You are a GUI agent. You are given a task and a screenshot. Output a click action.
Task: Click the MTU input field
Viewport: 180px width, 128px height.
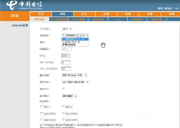(x=66, y=56)
